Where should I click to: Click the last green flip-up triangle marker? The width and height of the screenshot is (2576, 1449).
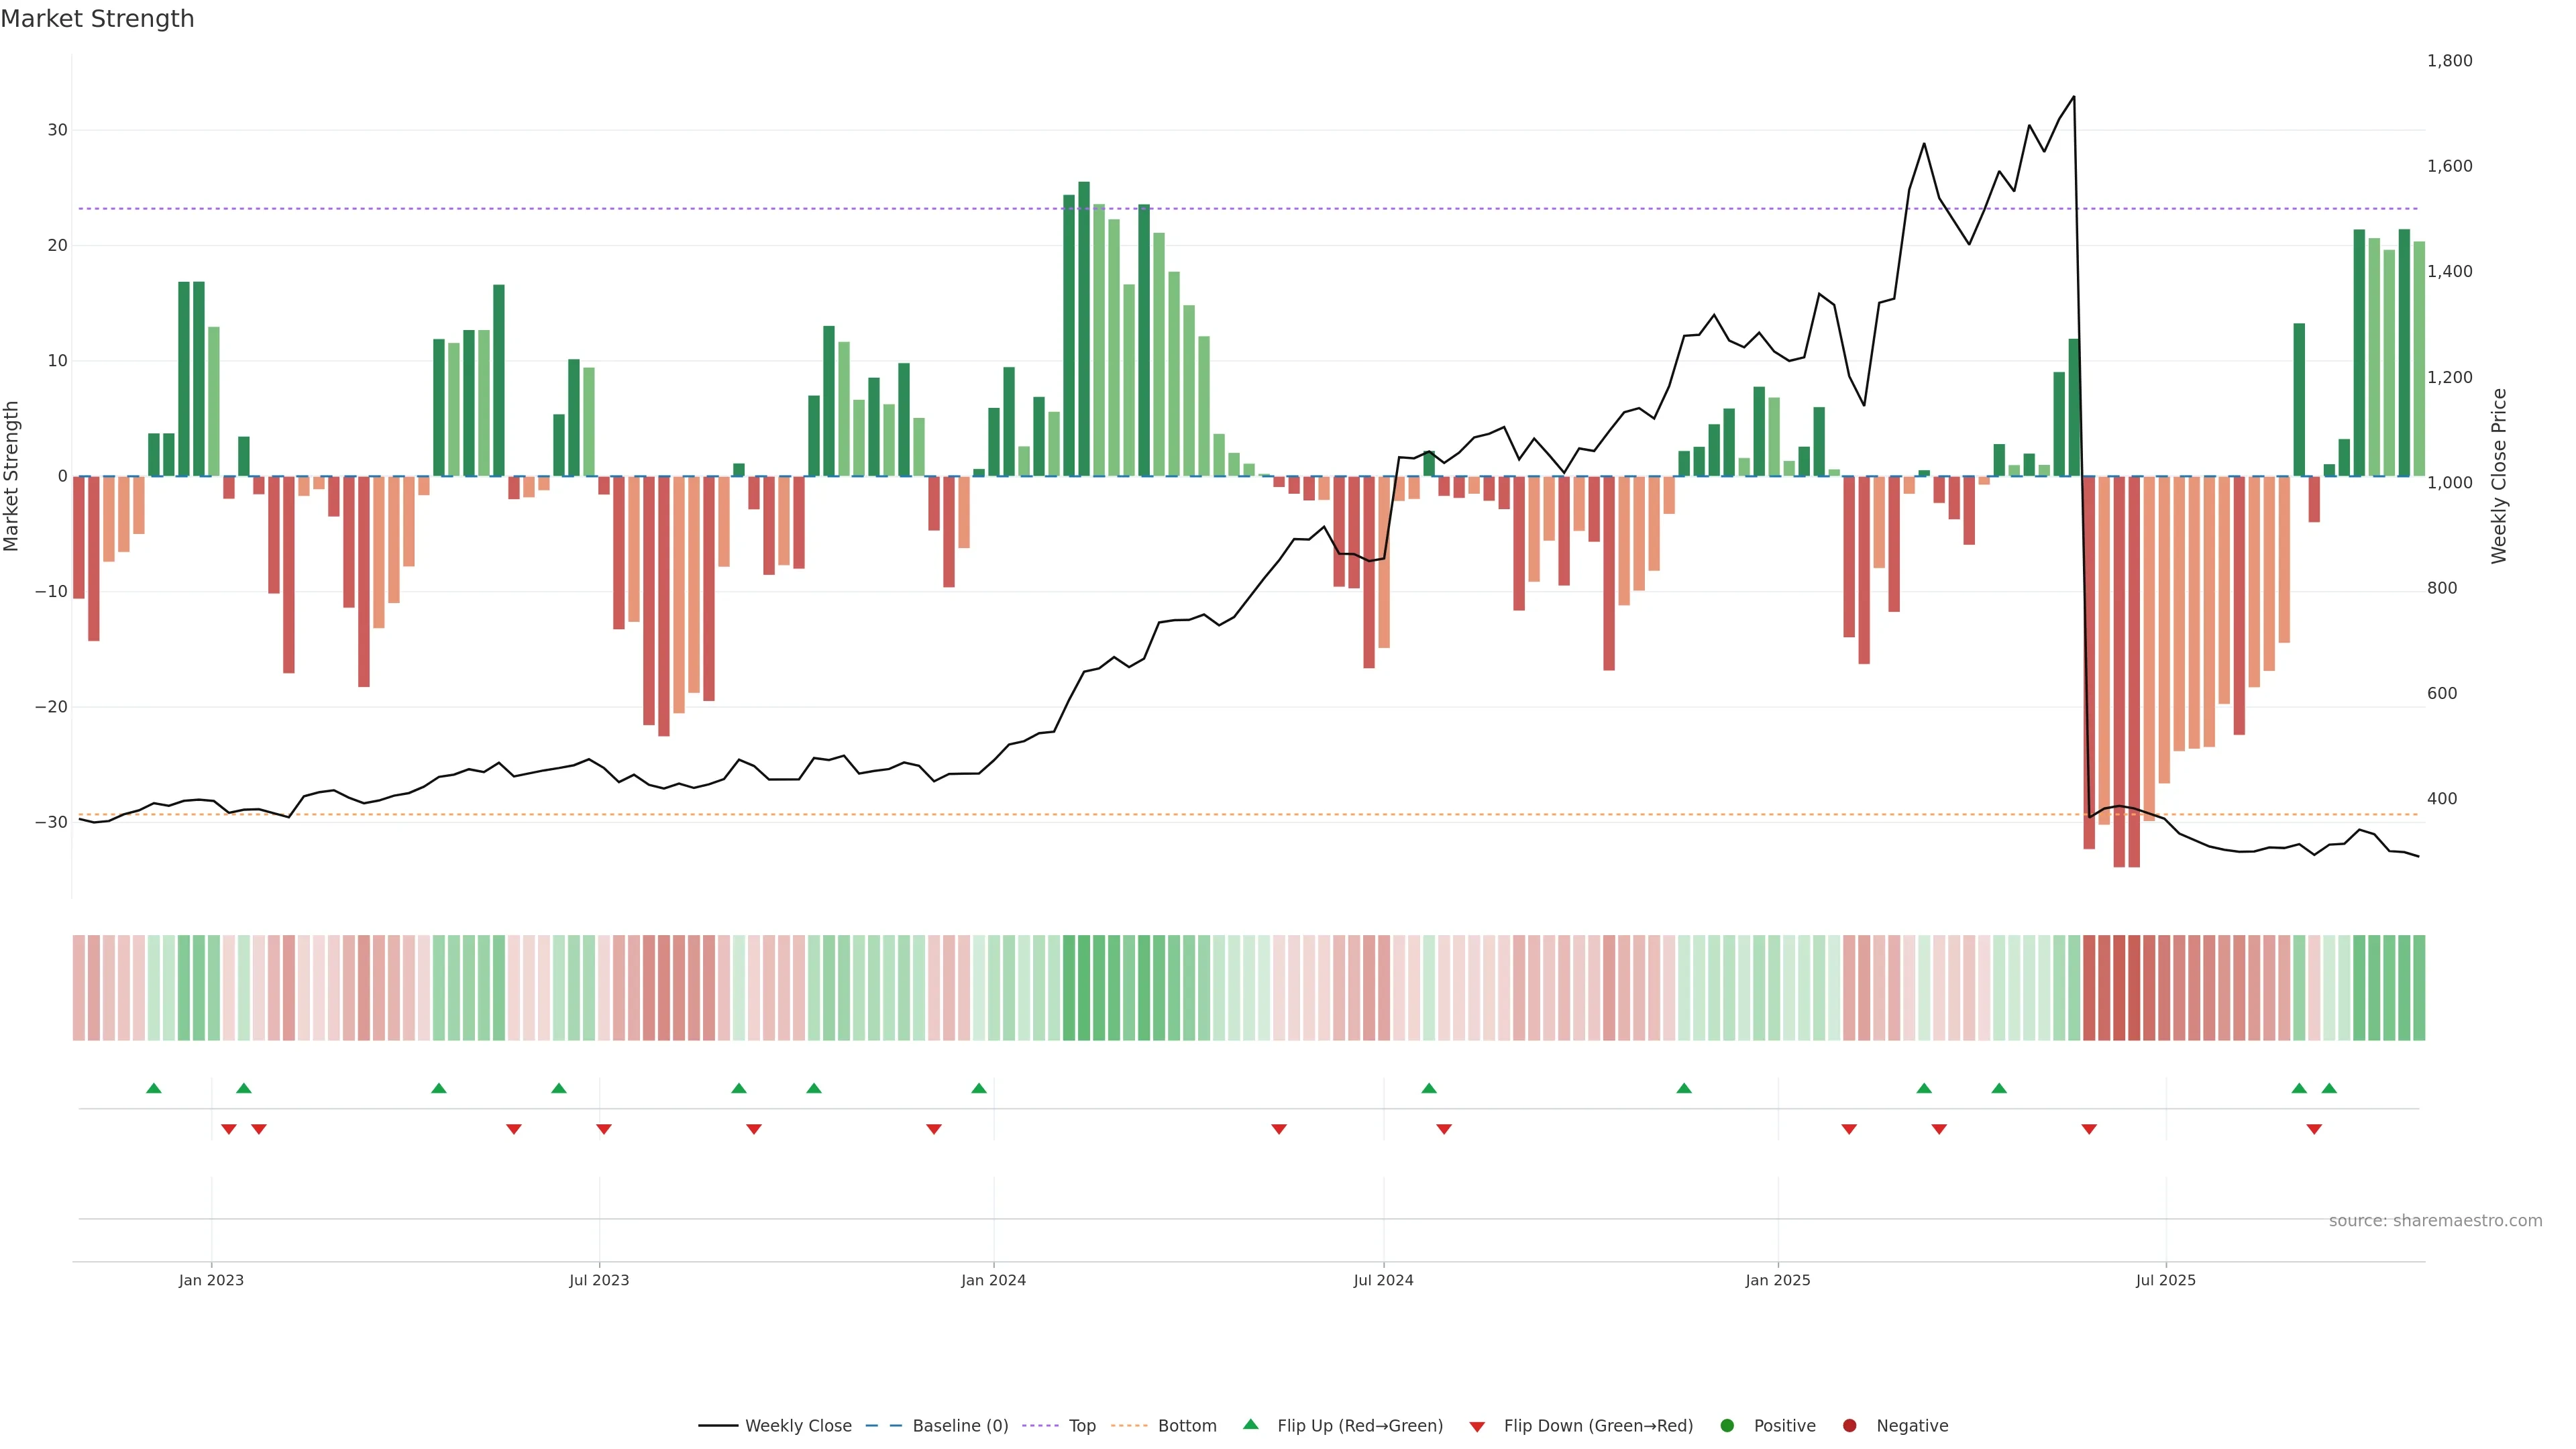[2329, 1088]
